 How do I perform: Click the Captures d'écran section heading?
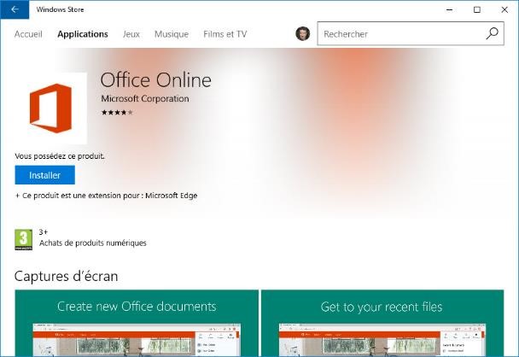[67, 276]
